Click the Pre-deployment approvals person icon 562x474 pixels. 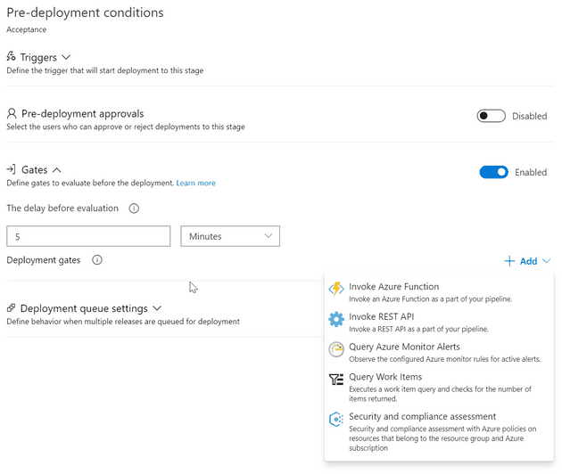tap(12, 113)
